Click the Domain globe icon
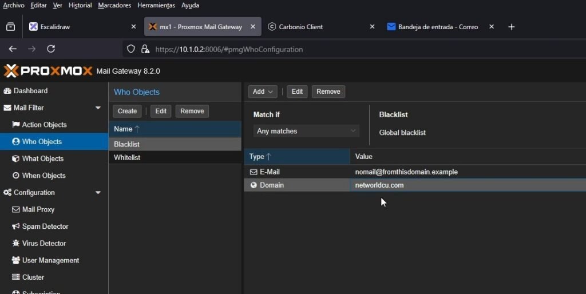 (x=254, y=185)
